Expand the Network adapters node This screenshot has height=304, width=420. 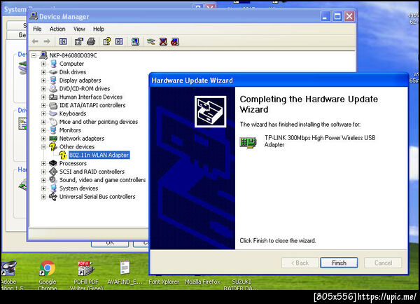click(x=43, y=139)
